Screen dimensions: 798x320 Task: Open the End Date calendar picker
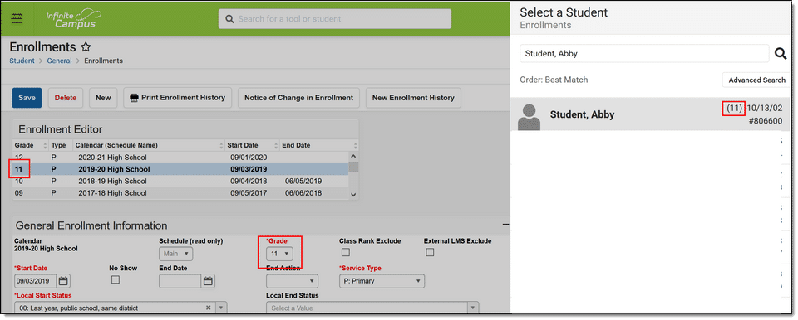[x=208, y=281]
